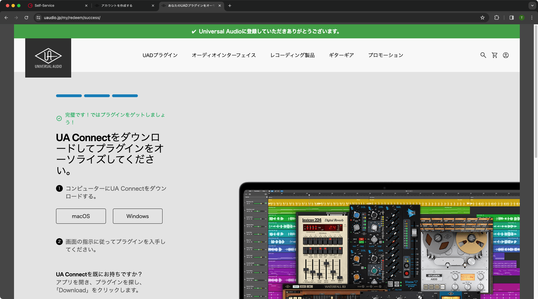This screenshot has width=538, height=299.
Task: Click step one コンピューターにUA Connect text
Action: pos(116,192)
